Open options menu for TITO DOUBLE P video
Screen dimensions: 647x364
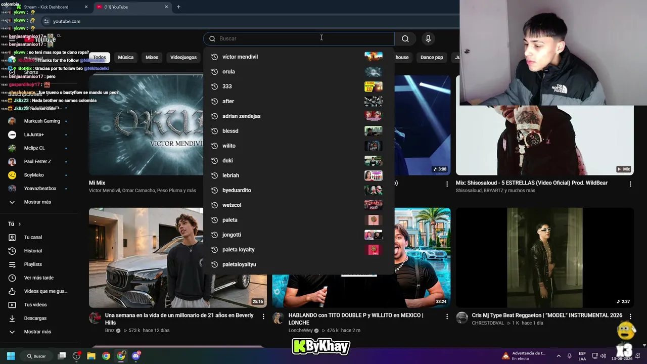[x=447, y=316]
